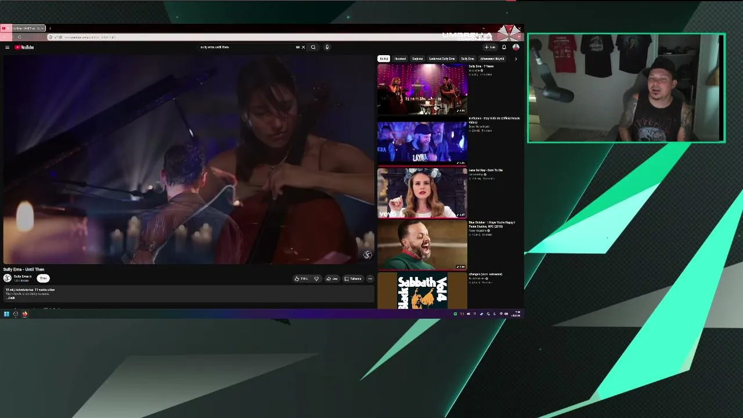743x418 pixels.
Task: Subscribe to Sully Erna channel
Action: click(43, 278)
